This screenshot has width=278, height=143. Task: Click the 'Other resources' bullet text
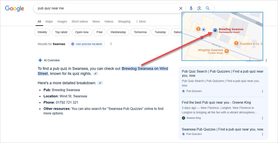[103, 111]
